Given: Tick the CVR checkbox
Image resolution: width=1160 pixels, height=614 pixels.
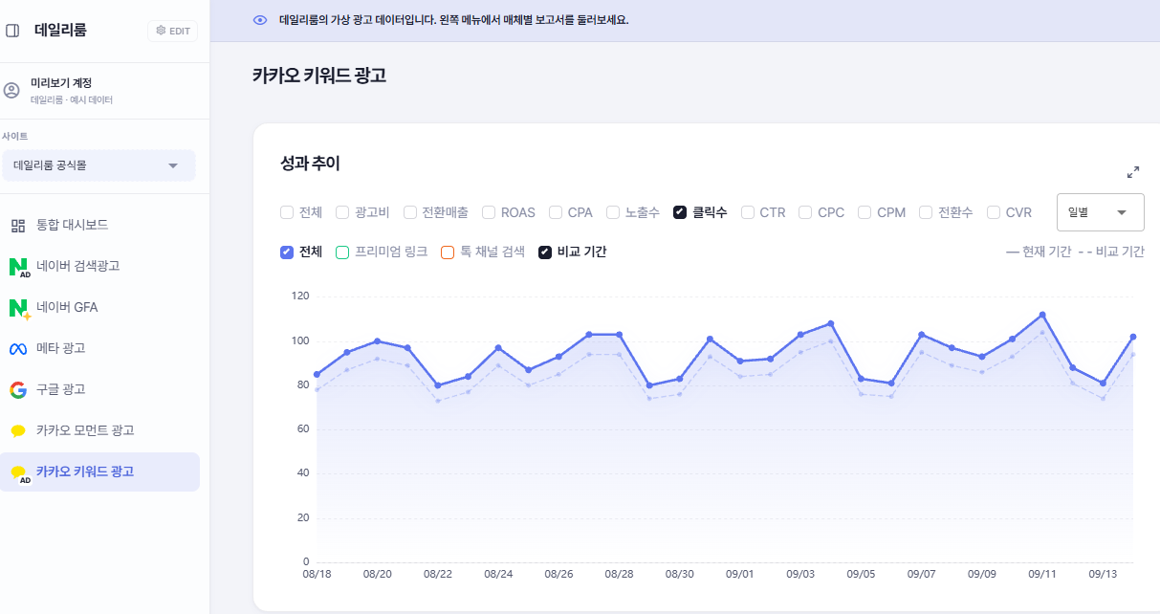Looking at the screenshot, I should pyautogui.click(x=994, y=212).
